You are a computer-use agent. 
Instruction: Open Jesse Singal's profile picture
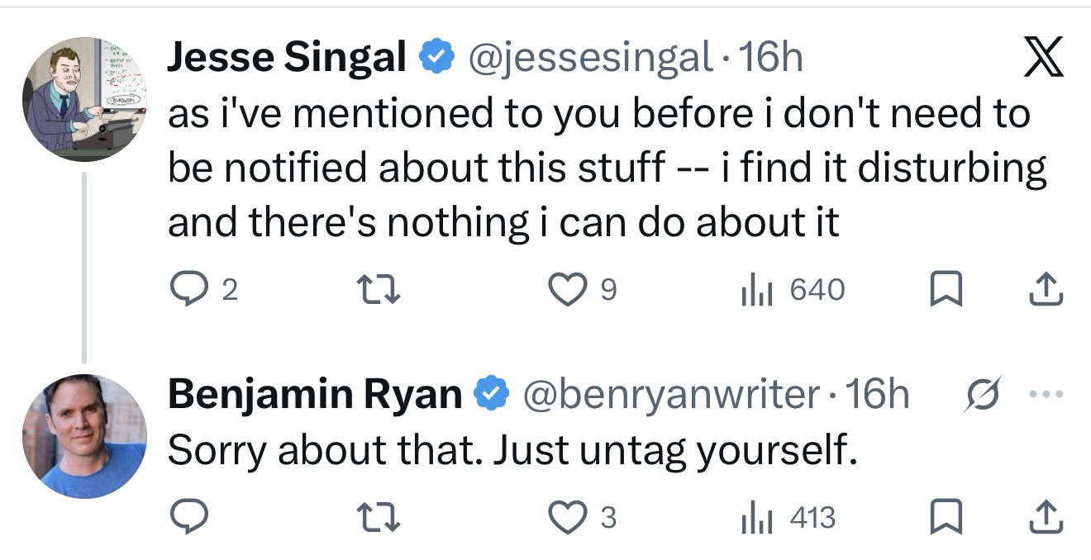click(84, 99)
